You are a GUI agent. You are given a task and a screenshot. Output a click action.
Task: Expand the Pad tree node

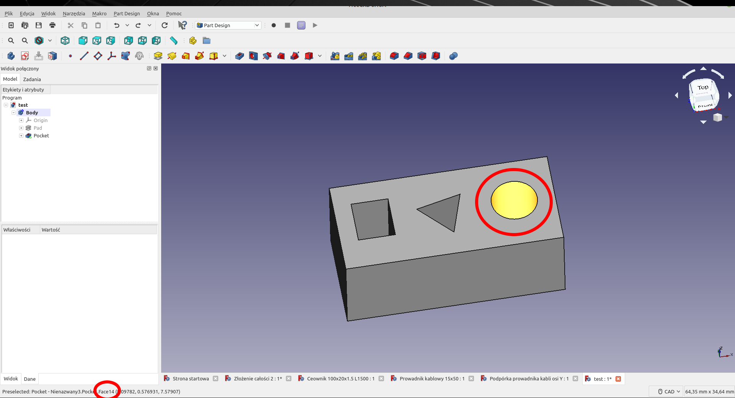(x=21, y=128)
